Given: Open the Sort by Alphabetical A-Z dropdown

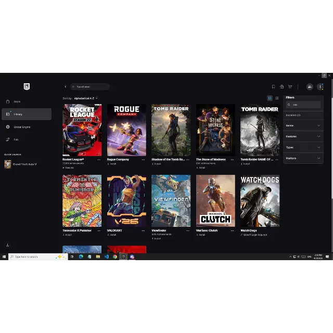Looking at the screenshot, I should pyautogui.click(x=86, y=98).
